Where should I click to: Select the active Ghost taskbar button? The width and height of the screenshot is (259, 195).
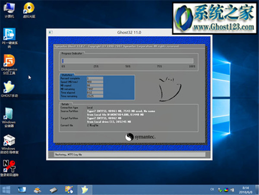[x=85, y=189]
